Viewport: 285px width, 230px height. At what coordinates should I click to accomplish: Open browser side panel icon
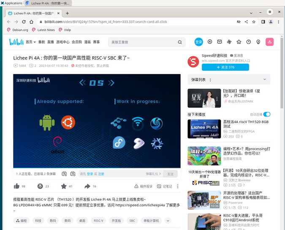pyautogui.click(x=263, y=22)
